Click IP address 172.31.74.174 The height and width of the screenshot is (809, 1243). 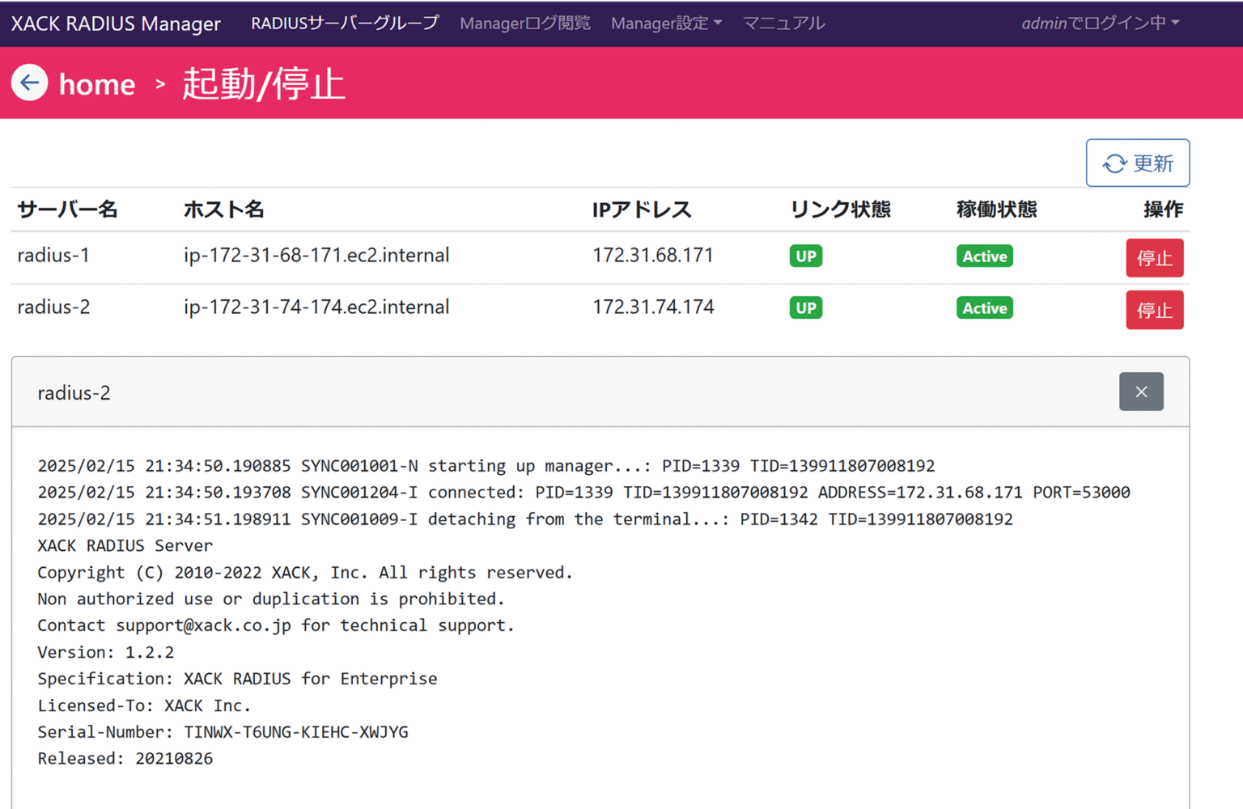[653, 307]
